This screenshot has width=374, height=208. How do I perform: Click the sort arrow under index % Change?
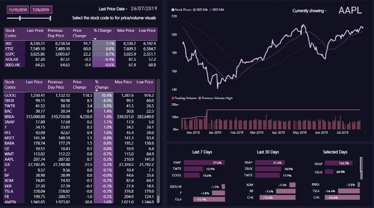click(x=95, y=39)
